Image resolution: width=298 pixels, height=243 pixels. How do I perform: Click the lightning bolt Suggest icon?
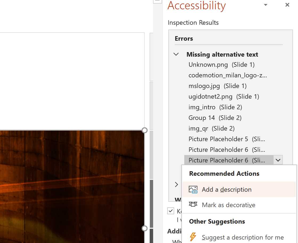(x=193, y=237)
